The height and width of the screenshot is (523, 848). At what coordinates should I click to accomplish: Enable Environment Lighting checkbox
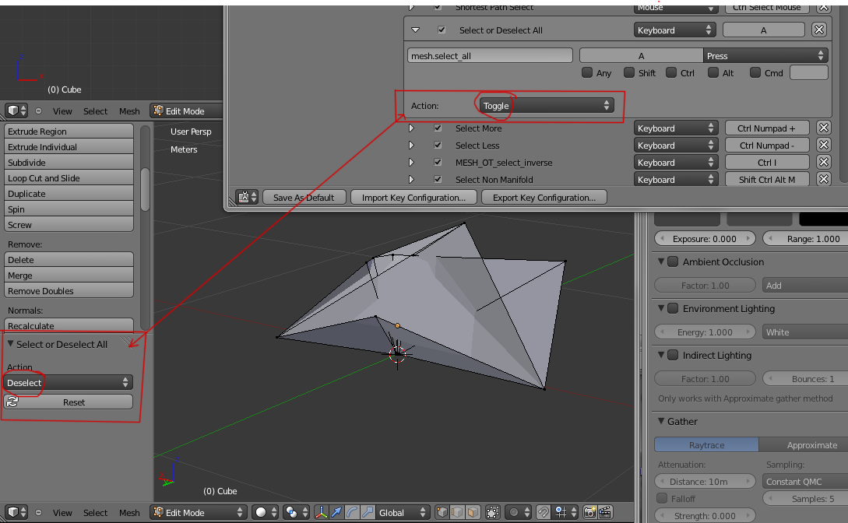pos(673,308)
